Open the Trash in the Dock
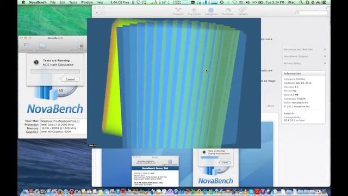This screenshot has height=196, width=348. (324, 191)
